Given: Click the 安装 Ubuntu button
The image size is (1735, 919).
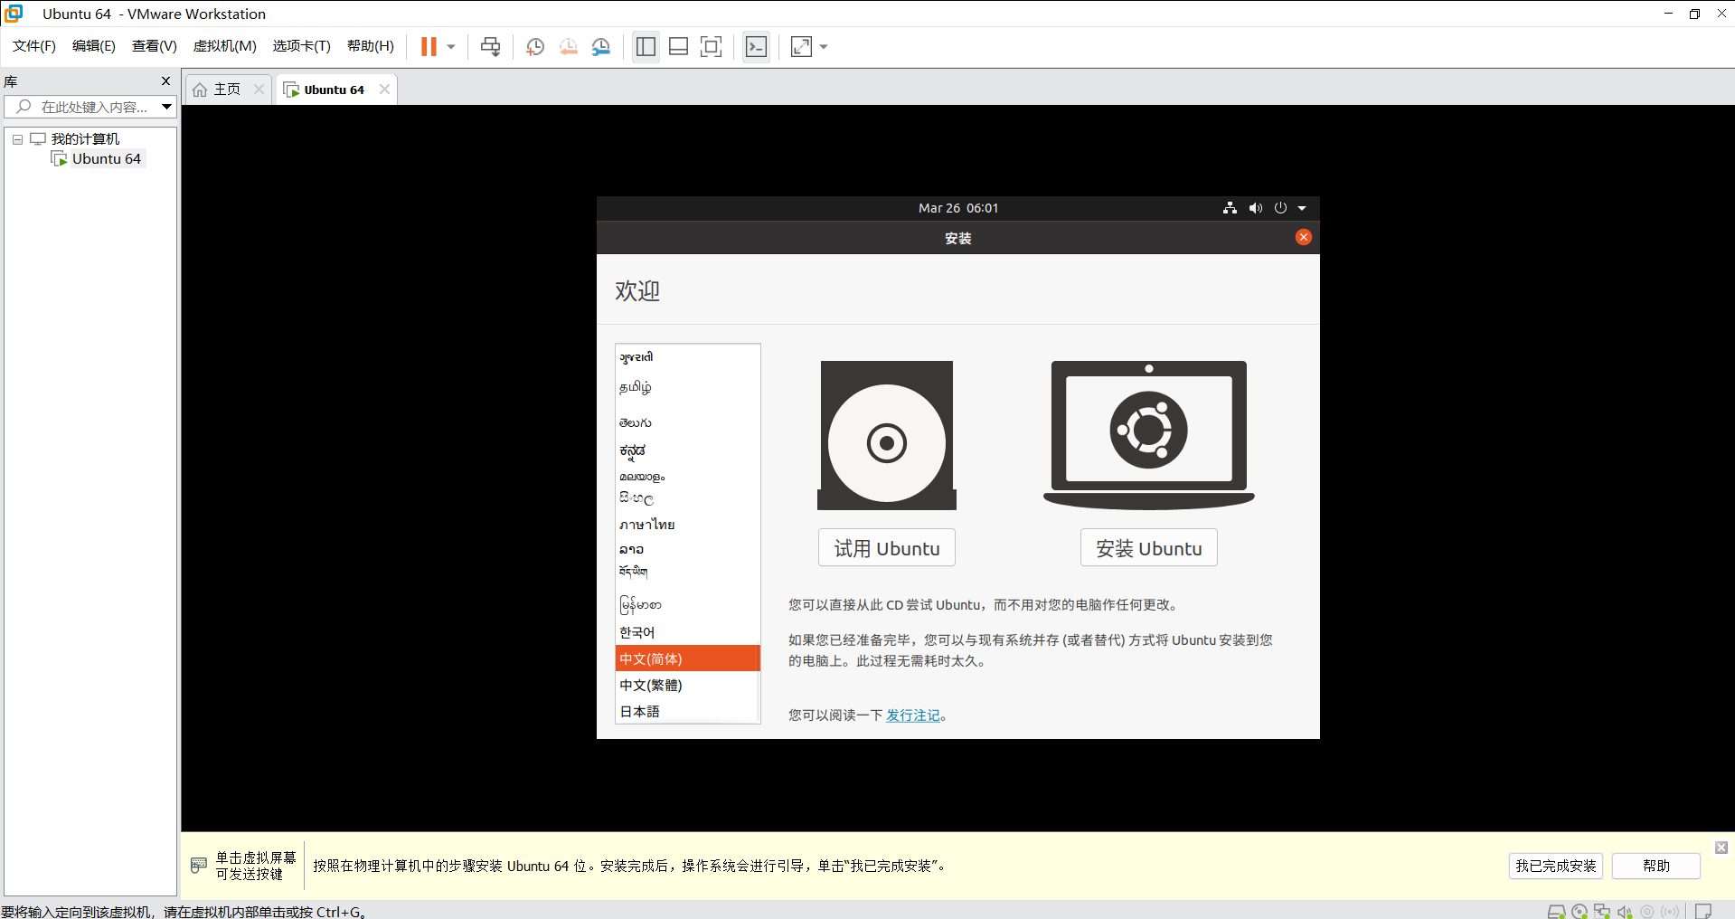Looking at the screenshot, I should click(1149, 548).
